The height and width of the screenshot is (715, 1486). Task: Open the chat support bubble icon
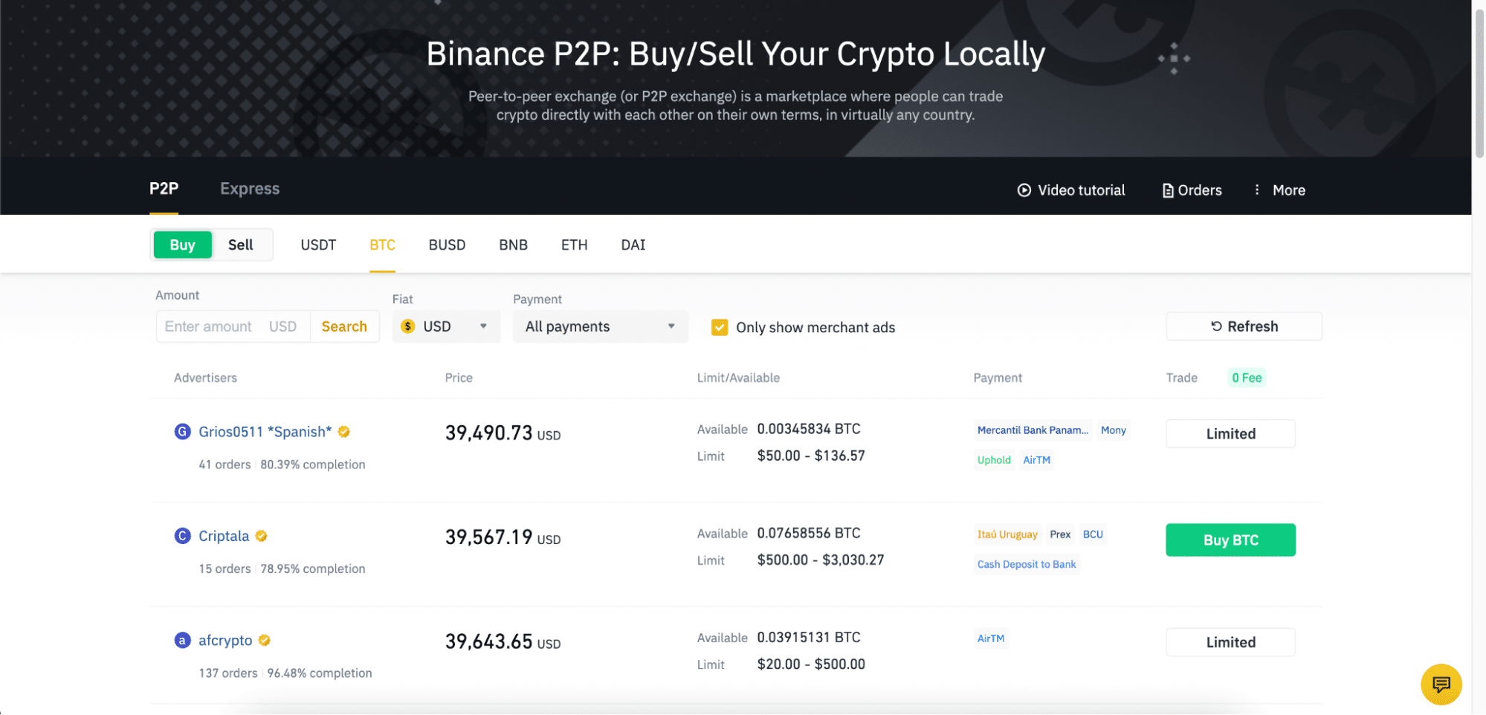[x=1441, y=684]
